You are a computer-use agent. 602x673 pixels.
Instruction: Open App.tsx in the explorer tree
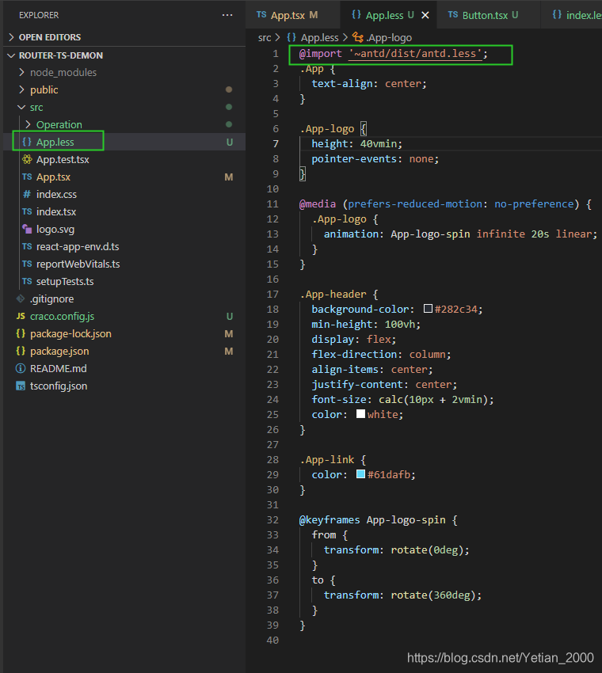coord(124,177)
